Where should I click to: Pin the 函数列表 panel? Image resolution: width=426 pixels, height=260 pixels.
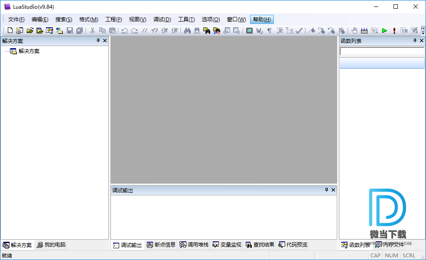415,40
